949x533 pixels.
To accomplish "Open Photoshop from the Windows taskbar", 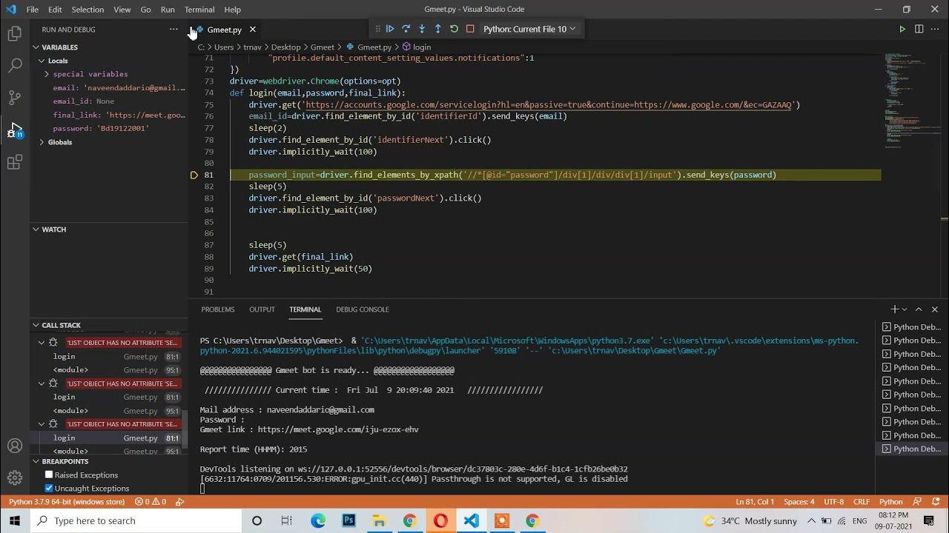I will pos(348,520).
